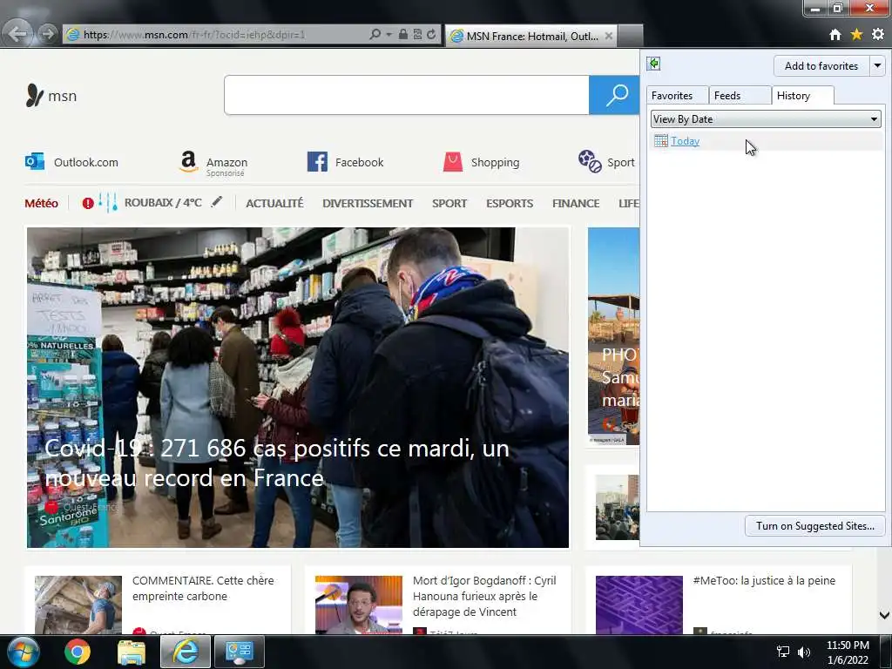The height and width of the screenshot is (669, 892).
Task: Expand the Today history entry
Action: tap(685, 141)
